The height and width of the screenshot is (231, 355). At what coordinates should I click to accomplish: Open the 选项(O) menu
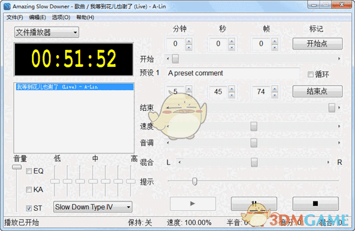click(x=61, y=17)
